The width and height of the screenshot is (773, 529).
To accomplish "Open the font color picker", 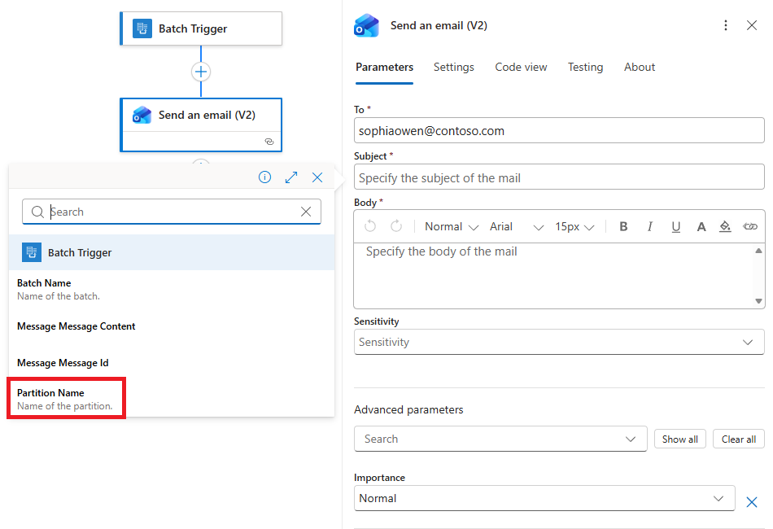I will coord(701,226).
